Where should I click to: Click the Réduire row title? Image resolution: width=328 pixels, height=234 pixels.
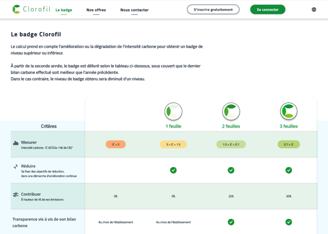[28, 166]
